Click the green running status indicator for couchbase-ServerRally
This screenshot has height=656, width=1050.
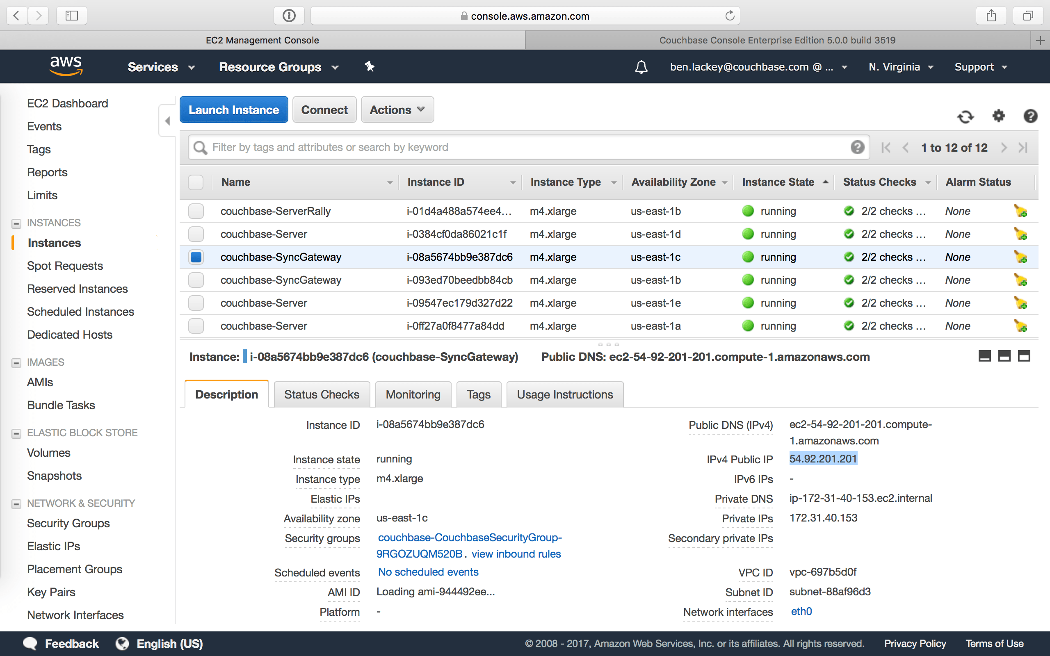pyautogui.click(x=748, y=211)
